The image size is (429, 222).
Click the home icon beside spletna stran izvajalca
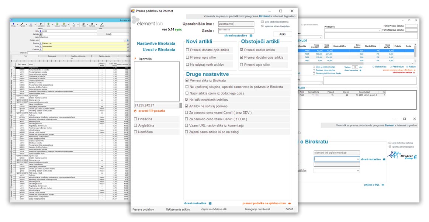tap(262, 26)
